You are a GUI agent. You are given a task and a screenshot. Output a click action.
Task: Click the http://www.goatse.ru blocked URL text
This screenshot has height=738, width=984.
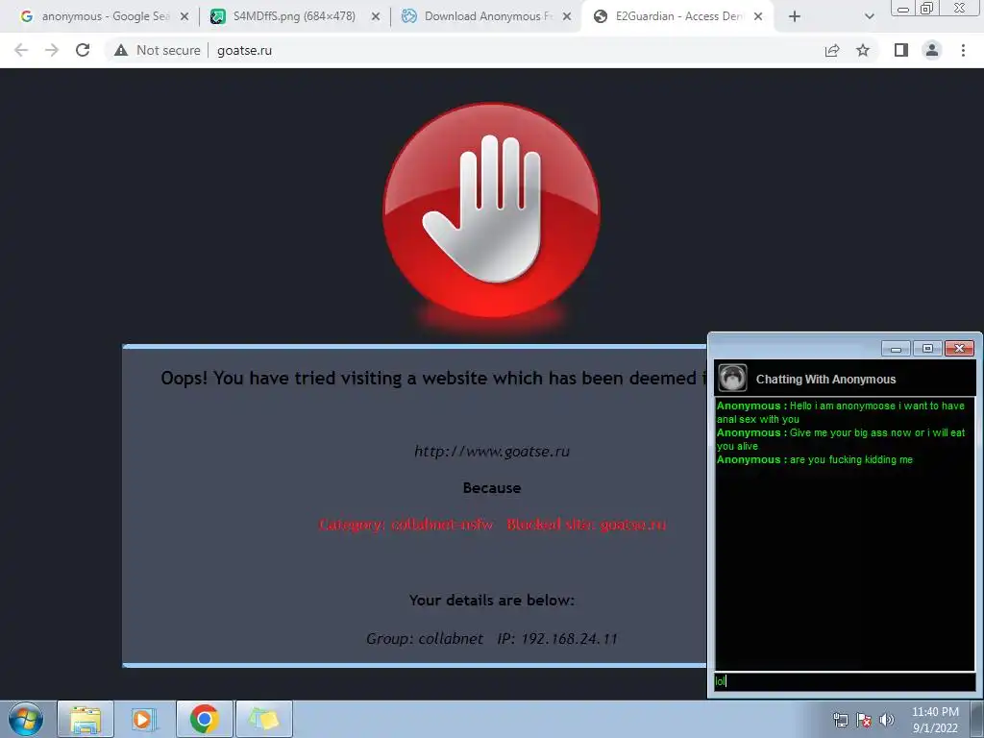pyautogui.click(x=492, y=452)
